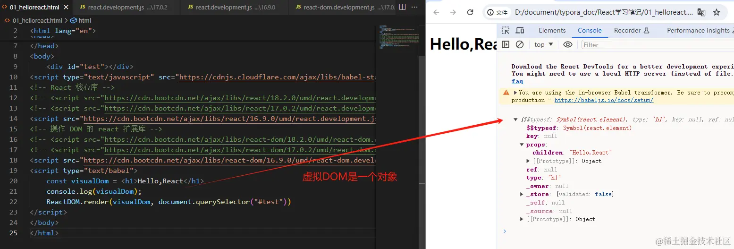Select the type: "h1" property line
The width and height of the screenshot is (734, 249).
[x=543, y=178]
